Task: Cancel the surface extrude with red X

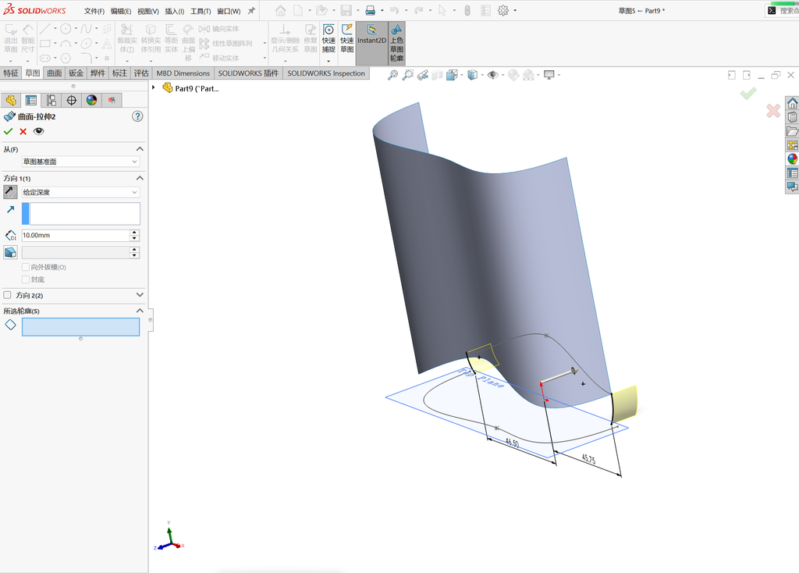Action: (23, 131)
